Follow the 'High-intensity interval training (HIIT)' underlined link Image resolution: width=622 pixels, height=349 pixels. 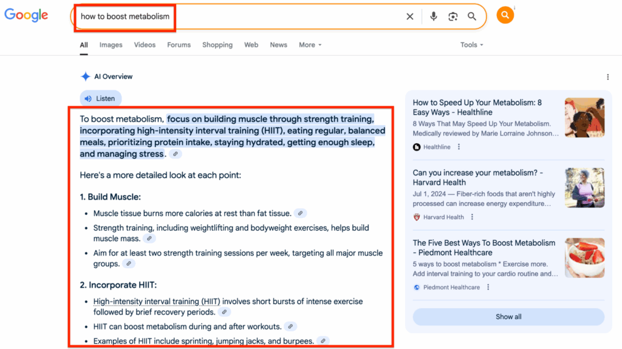157,302
